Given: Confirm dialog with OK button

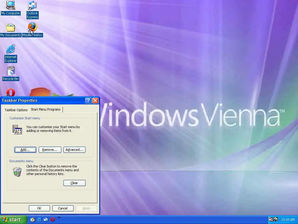Looking at the screenshot, I should pyautogui.click(x=39, y=208).
